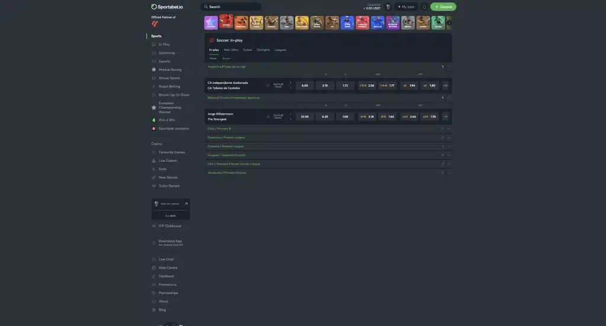Viewport: 606px width, 326px height.
Task: Open My bets
Action: [406, 7]
